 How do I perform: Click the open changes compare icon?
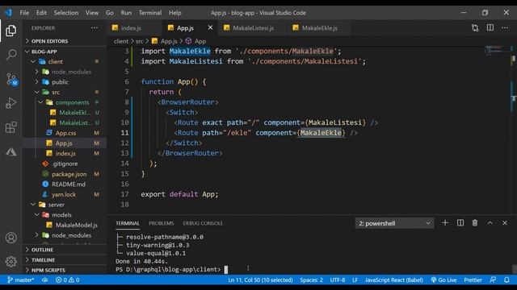coord(475,28)
